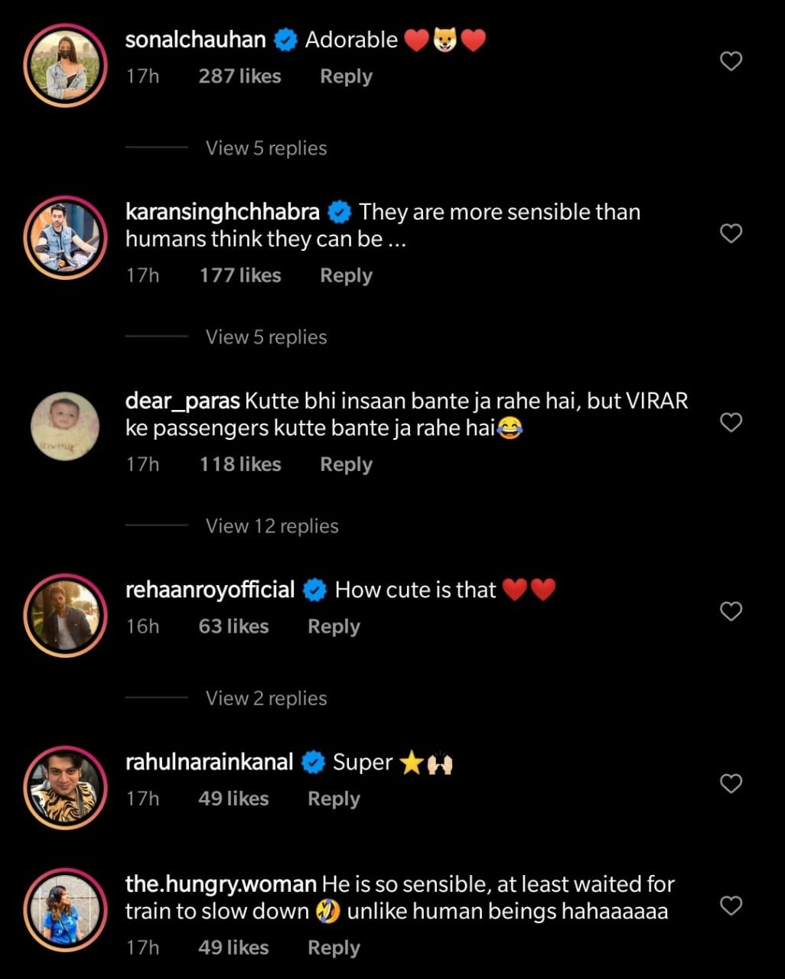
Task: Like the.hungry.woman's comment
Action: click(731, 906)
